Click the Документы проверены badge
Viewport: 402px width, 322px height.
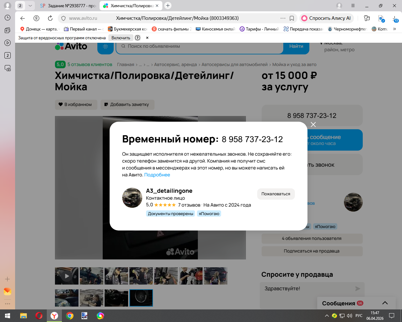pyautogui.click(x=171, y=214)
